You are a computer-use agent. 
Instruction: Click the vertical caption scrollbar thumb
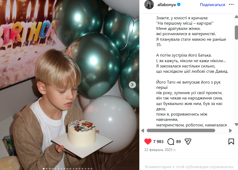coord(236,33)
